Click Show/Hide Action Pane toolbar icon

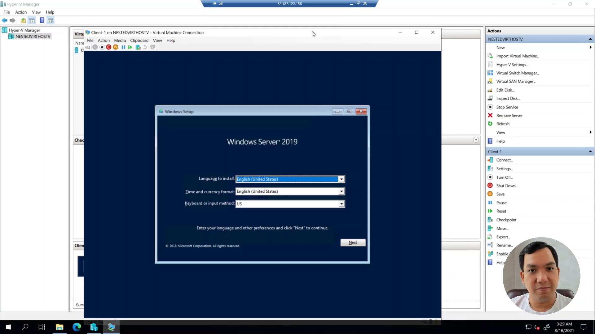point(51,20)
